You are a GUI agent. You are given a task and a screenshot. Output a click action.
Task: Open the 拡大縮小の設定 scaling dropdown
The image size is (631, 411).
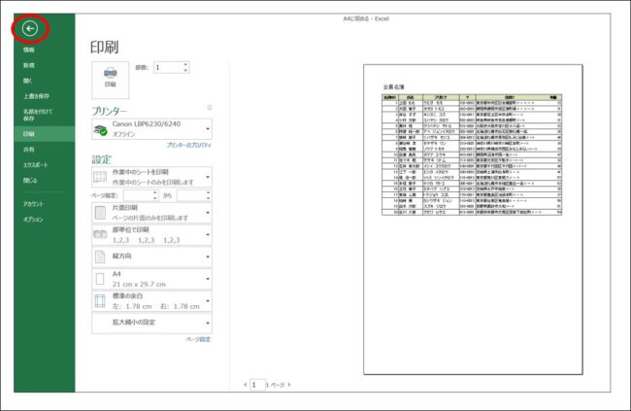click(x=151, y=324)
